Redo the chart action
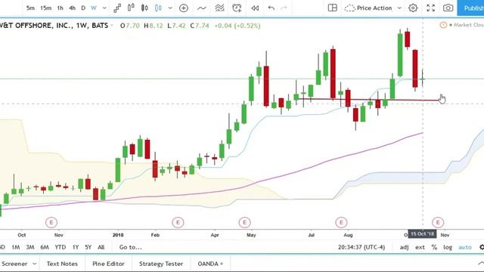The height and width of the screenshot is (272, 484). (284, 8)
